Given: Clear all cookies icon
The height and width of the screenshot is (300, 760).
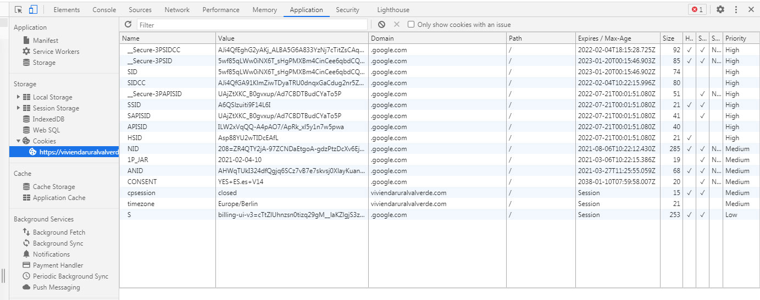Looking at the screenshot, I should 381,24.
